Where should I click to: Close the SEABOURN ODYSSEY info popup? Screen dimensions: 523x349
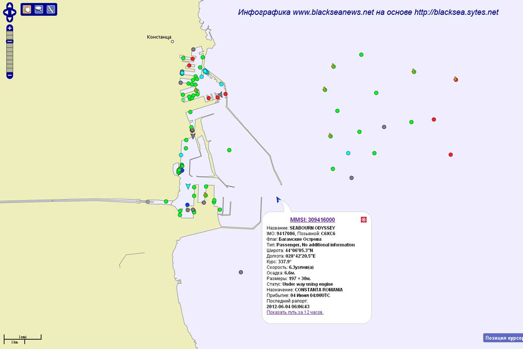click(363, 219)
